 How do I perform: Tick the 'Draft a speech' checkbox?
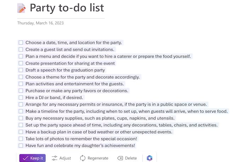21,70
